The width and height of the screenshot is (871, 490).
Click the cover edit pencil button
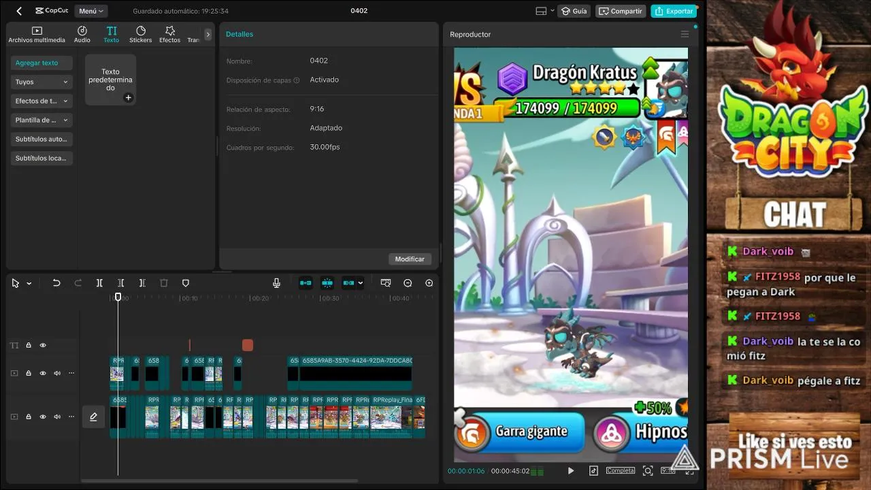click(94, 416)
